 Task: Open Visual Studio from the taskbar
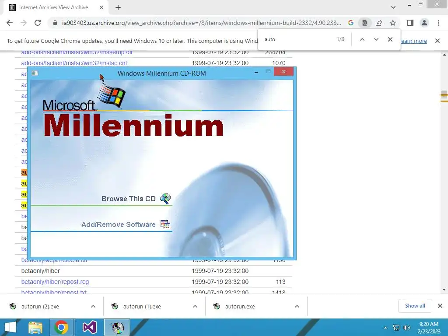89,327
